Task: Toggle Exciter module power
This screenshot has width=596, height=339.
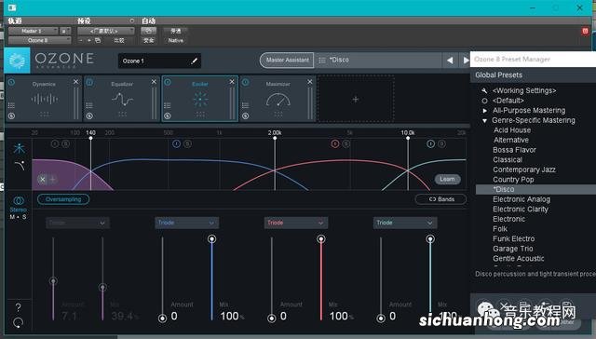Action: pyautogui.click(x=168, y=82)
